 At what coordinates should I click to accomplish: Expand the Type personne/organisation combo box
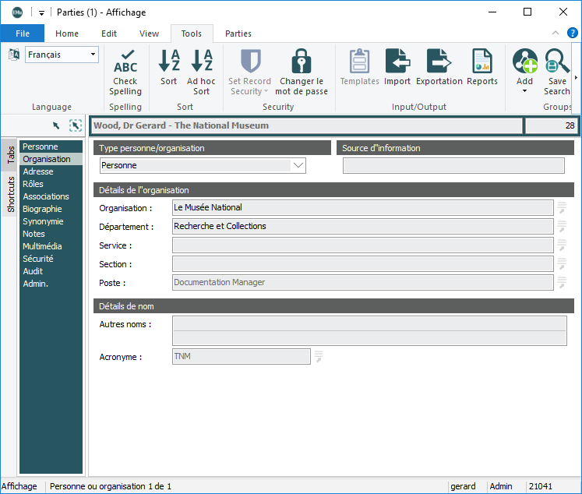[298, 165]
